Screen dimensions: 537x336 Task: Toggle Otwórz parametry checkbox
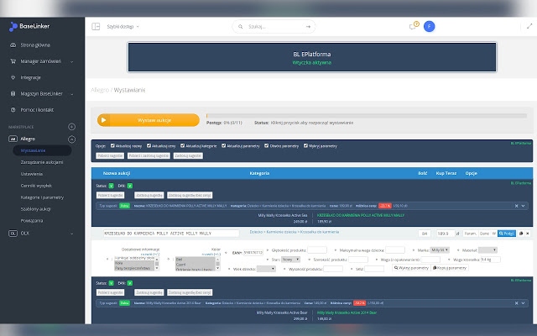point(267,145)
